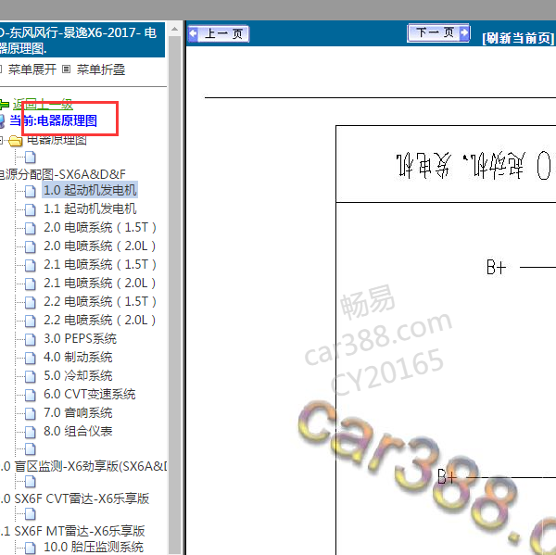Open 2.2 电喷系统（2.0L） diagram
This screenshot has height=555, width=556.
[x=100, y=320]
